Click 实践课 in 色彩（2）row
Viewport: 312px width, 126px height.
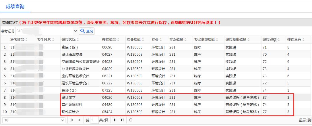point(230,90)
